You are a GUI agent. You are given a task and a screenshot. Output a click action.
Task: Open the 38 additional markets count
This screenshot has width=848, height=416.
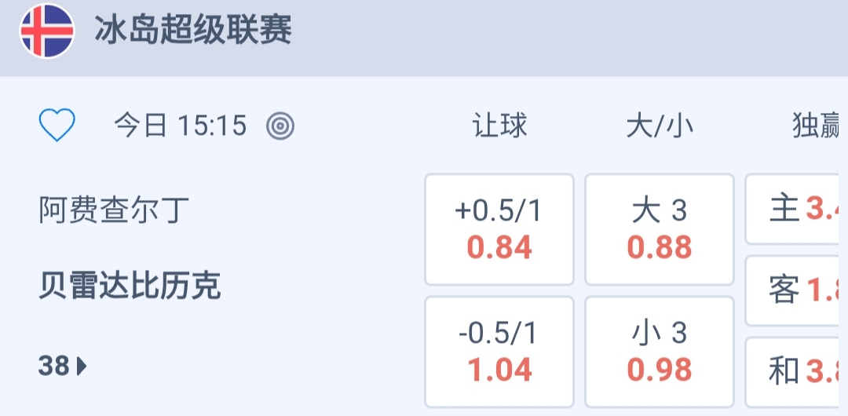click(x=54, y=366)
